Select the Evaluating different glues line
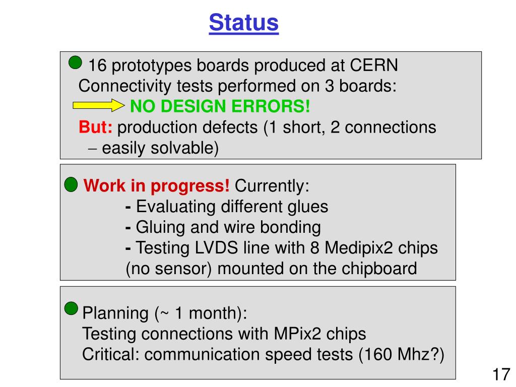Viewport: 516px width, 387px height. (x=227, y=207)
